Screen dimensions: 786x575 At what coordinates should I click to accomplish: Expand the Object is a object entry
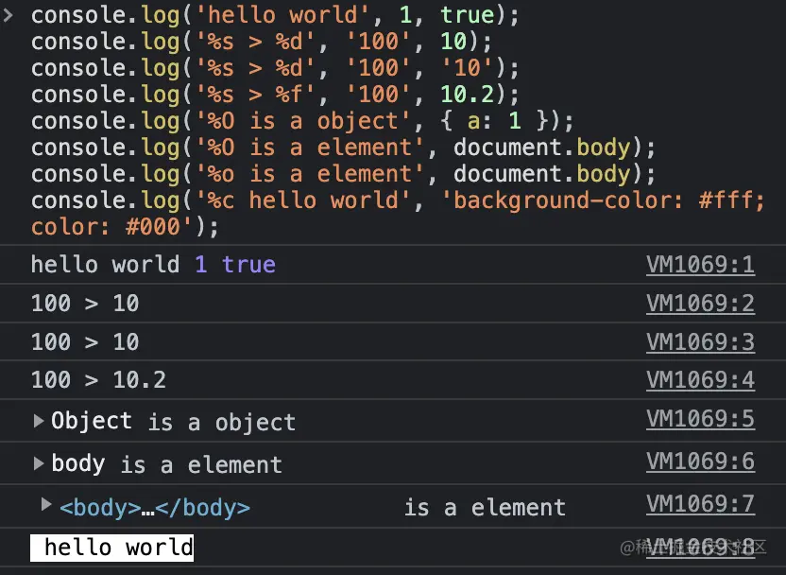(x=38, y=421)
